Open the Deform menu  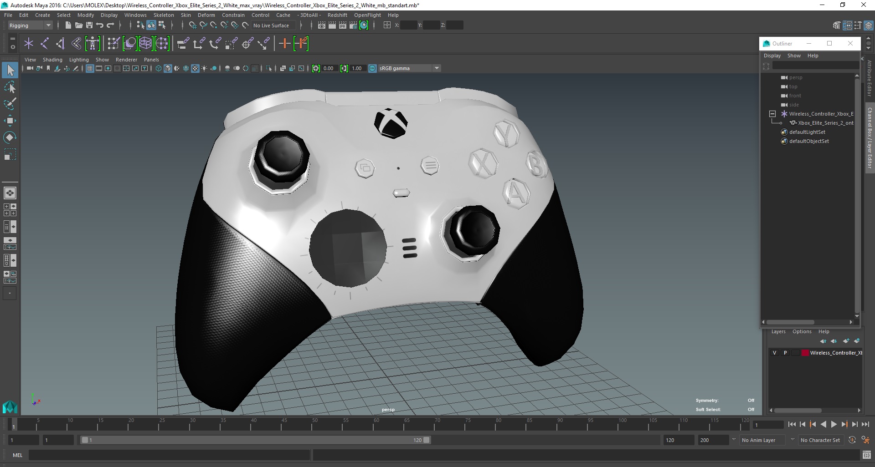[x=206, y=15]
